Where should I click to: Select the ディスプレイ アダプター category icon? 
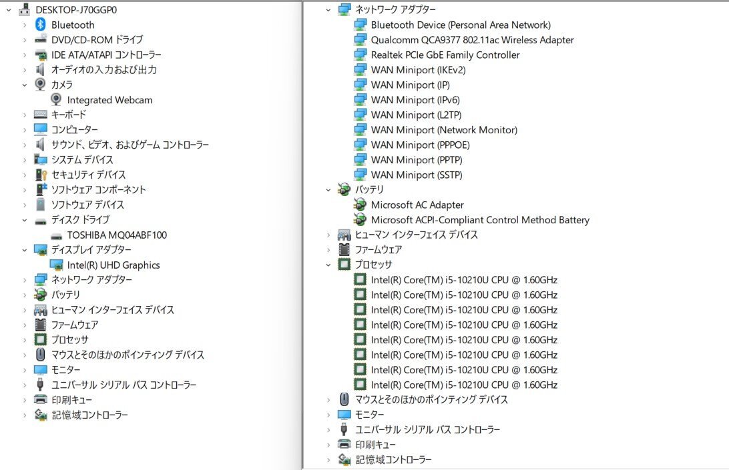pos(41,250)
